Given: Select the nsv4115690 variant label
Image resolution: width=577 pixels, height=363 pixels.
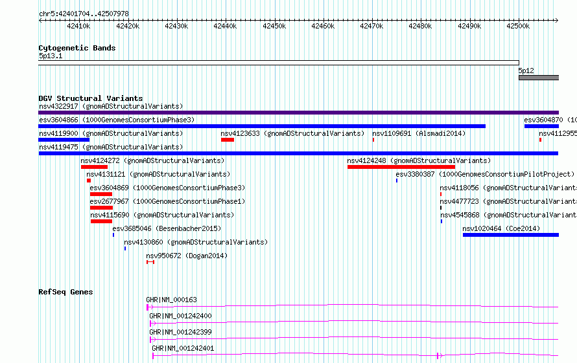Looking at the screenshot, I should point(162,215).
